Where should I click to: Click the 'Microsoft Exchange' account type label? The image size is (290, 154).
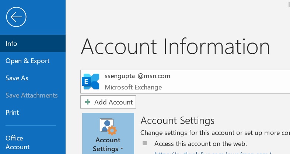pyautogui.click(x=133, y=87)
